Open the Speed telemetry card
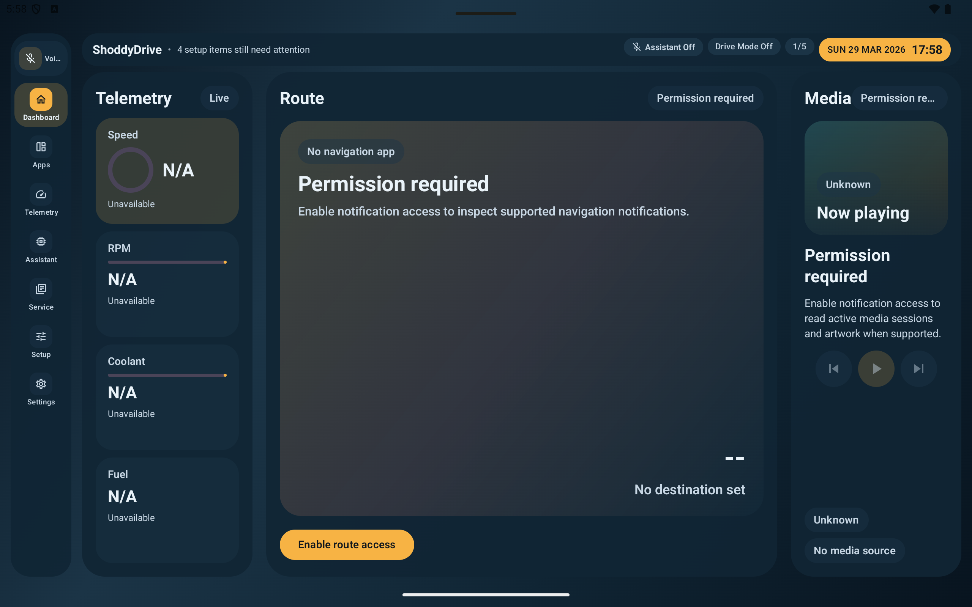The height and width of the screenshot is (607, 972). click(167, 171)
